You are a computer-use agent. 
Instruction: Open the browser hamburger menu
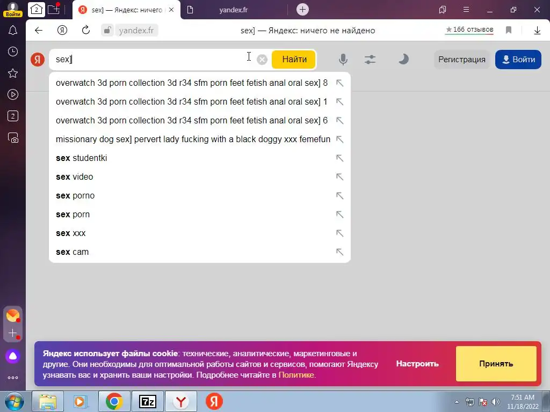click(466, 10)
